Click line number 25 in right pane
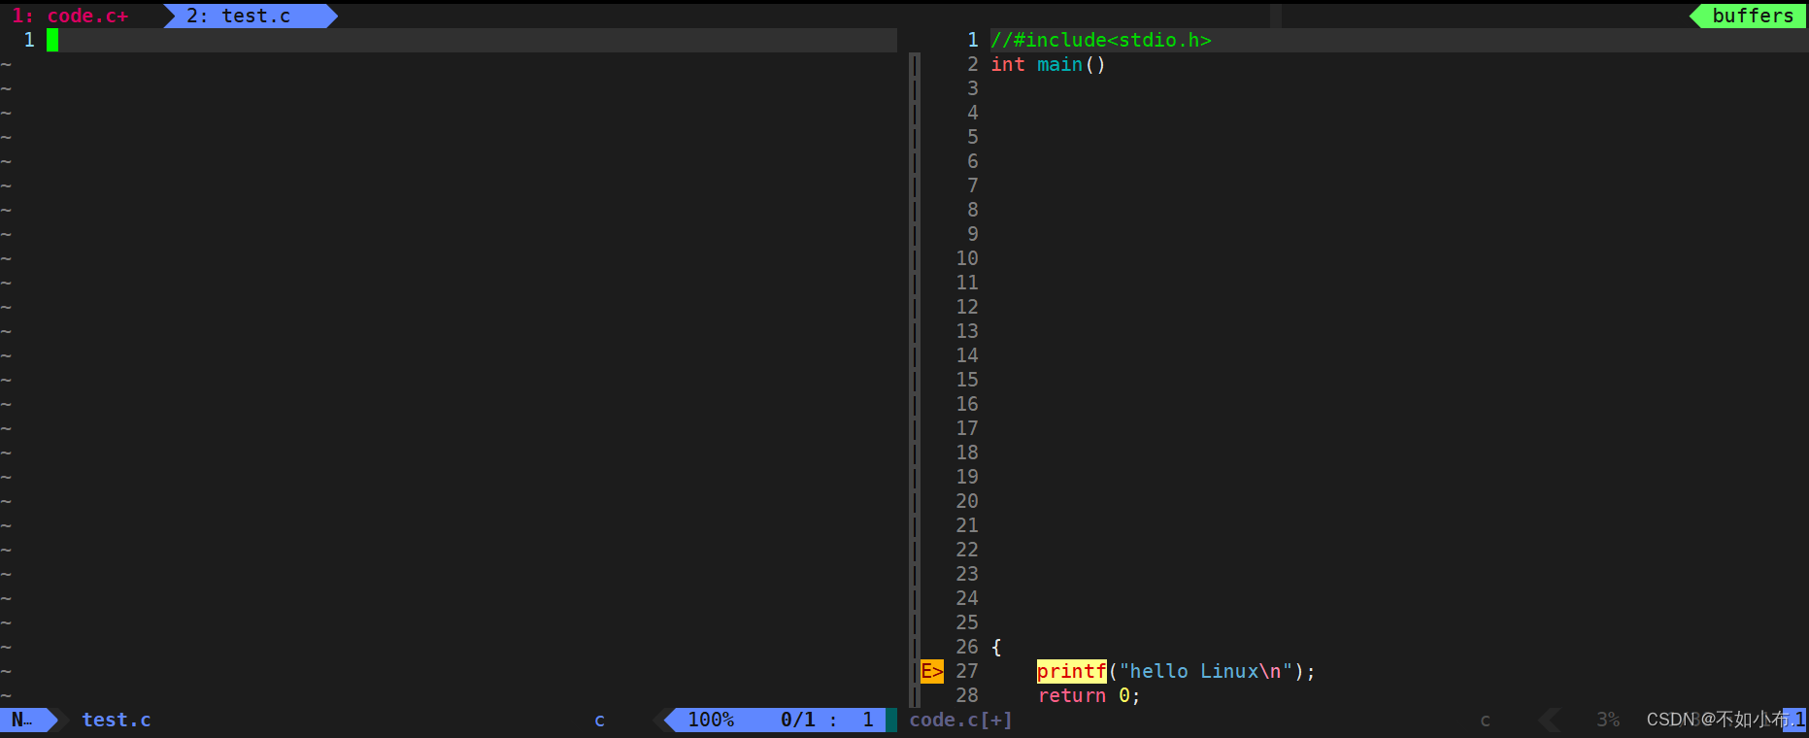Screen dimensions: 1809x738 pos(967,622)
